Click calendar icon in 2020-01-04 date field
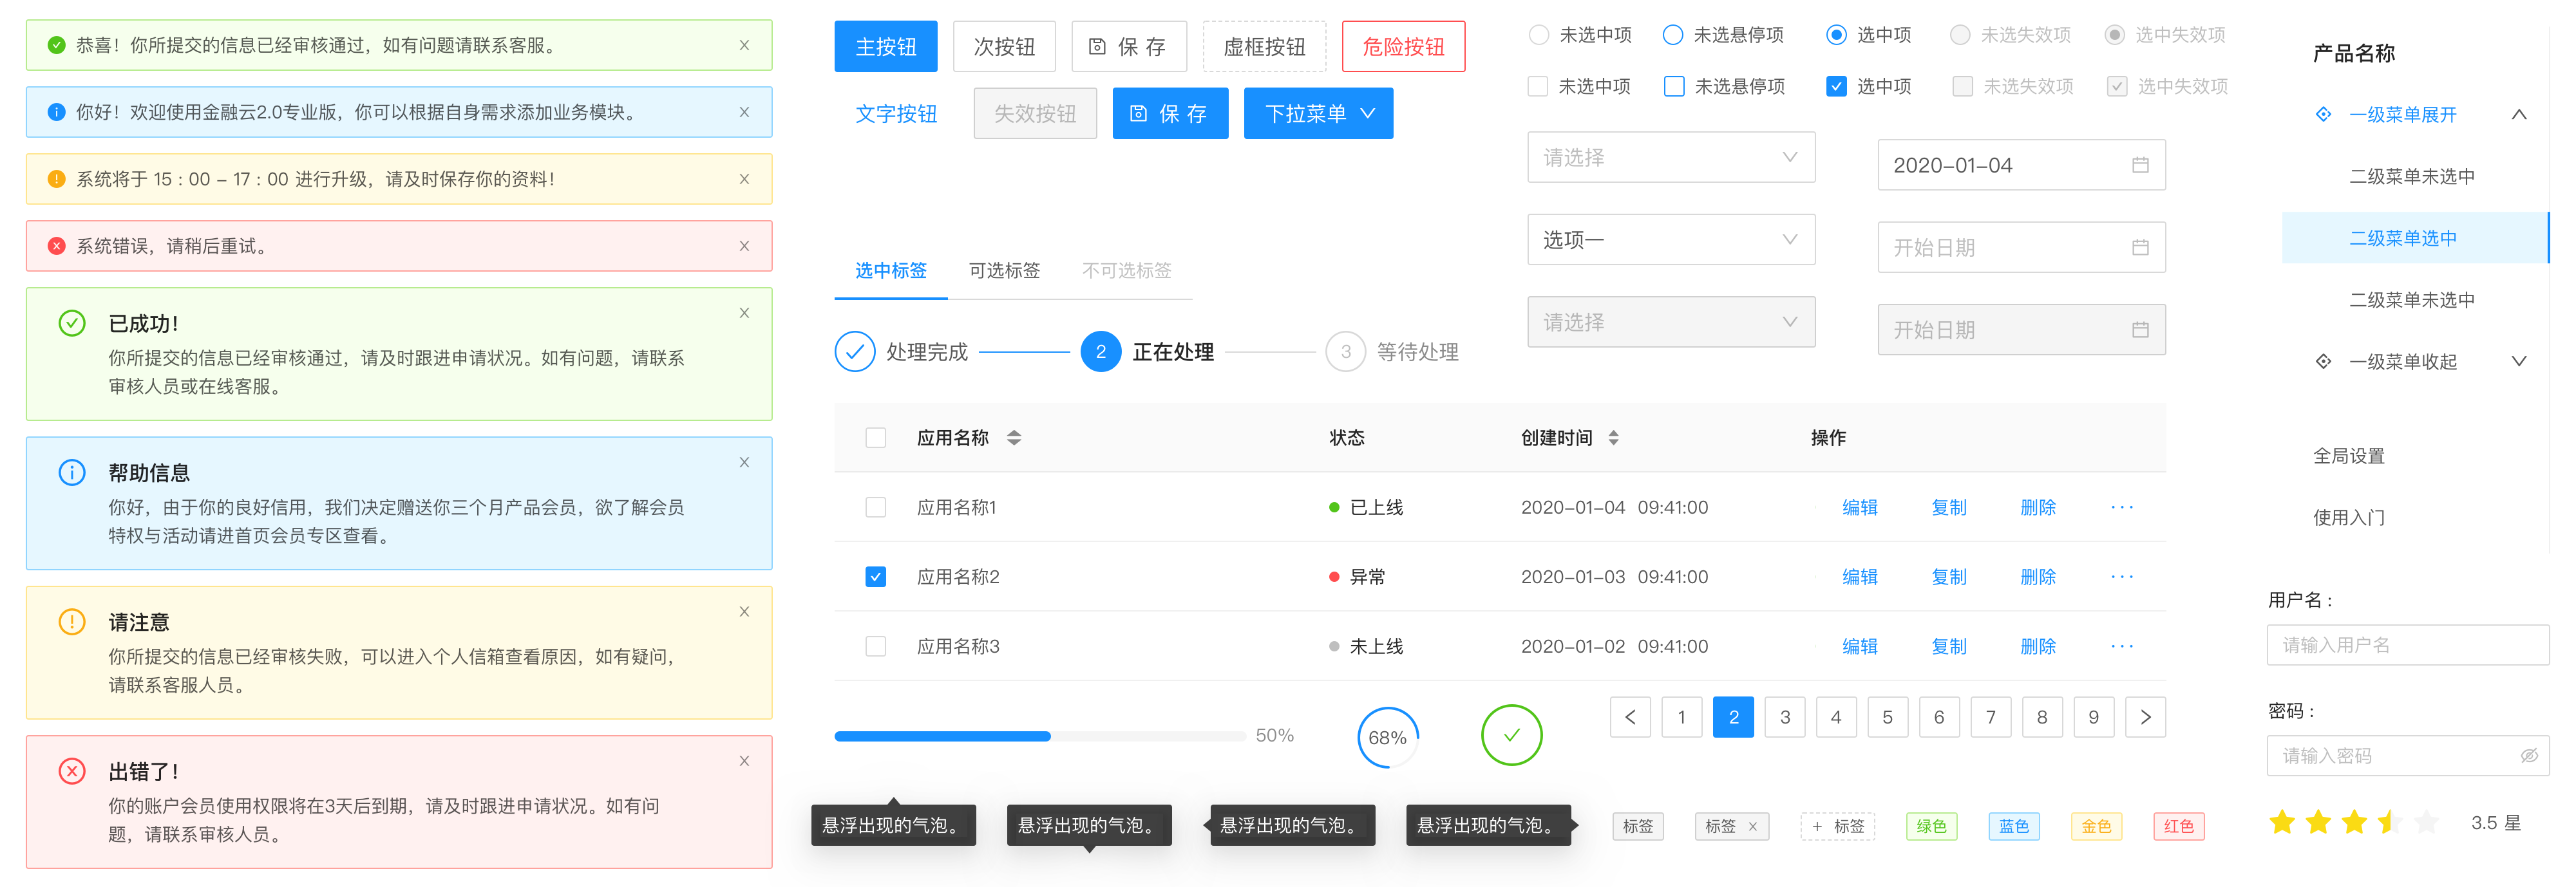 click(2140, 165)
